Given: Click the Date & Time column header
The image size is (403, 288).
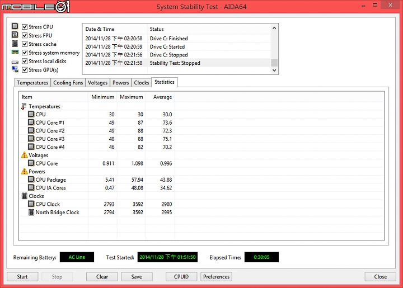Looking at the screenshot, I should point(115,29).
